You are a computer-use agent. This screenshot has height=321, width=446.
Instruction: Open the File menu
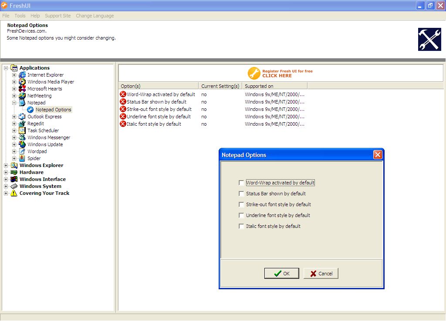[x=6, y=16]
